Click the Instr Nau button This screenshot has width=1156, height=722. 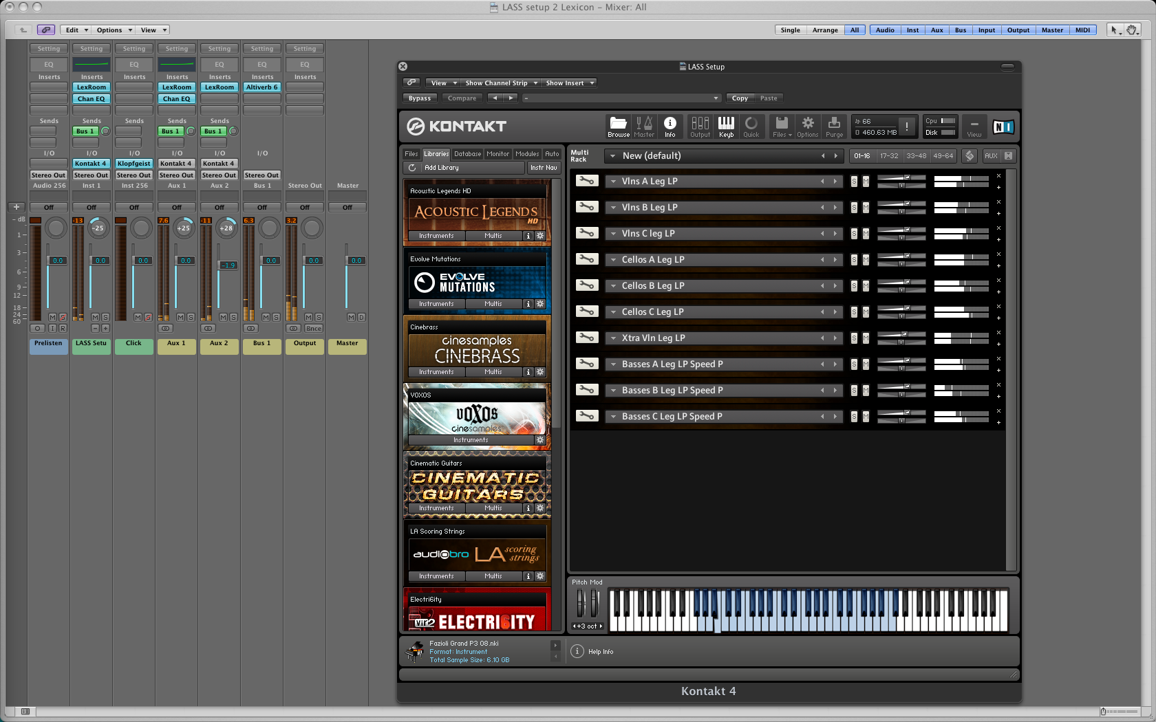click(x=544, y=168)
